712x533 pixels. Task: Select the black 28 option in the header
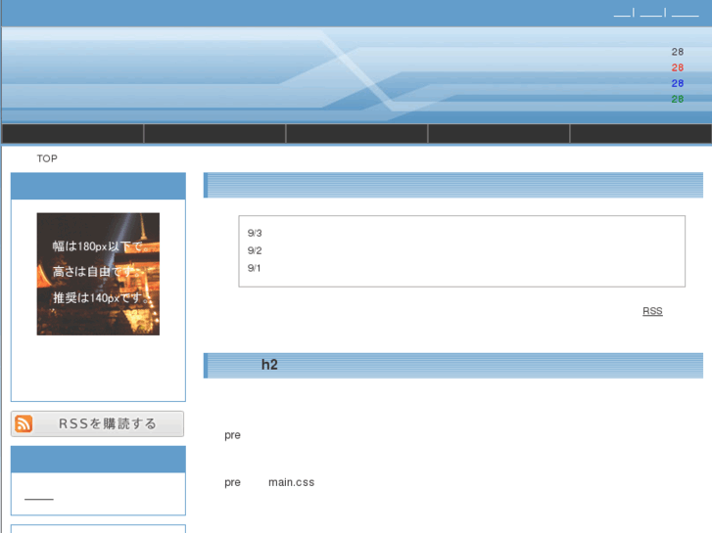(x=678, y=52)
